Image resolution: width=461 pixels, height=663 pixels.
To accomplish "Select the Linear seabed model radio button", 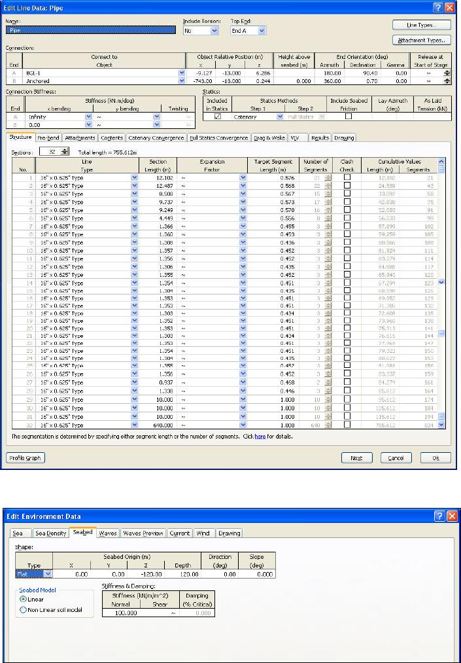I will pos(24,599).
